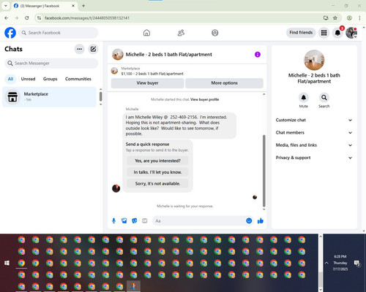The width and height of the screenshot is (366, 292).
Task: Start a new message compose icon
Action: 93,49
